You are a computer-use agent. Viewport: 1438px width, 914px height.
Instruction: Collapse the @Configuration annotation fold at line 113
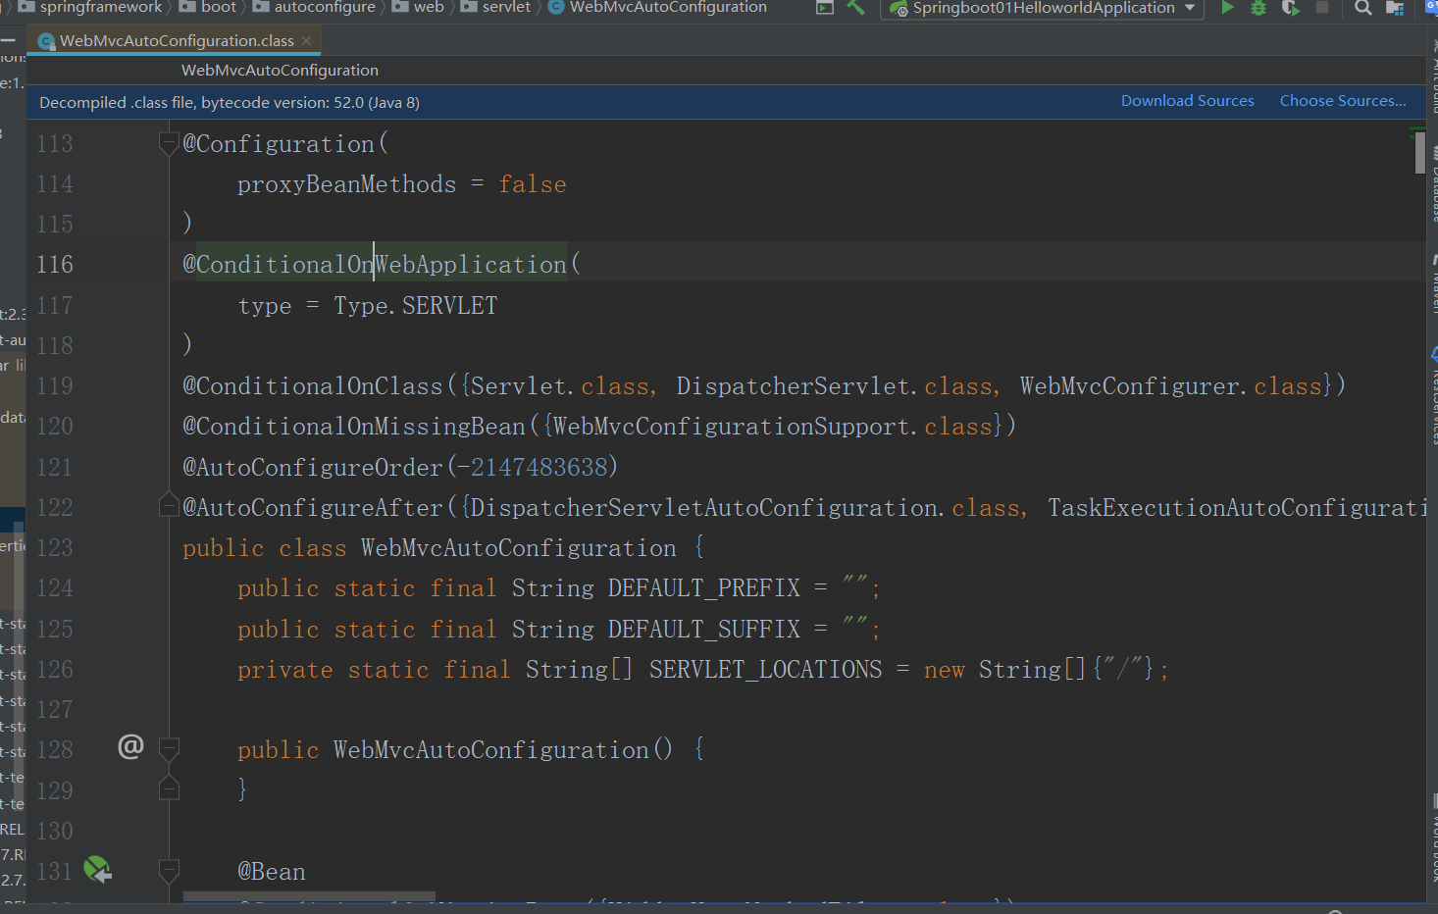click(x=169, y=144)
